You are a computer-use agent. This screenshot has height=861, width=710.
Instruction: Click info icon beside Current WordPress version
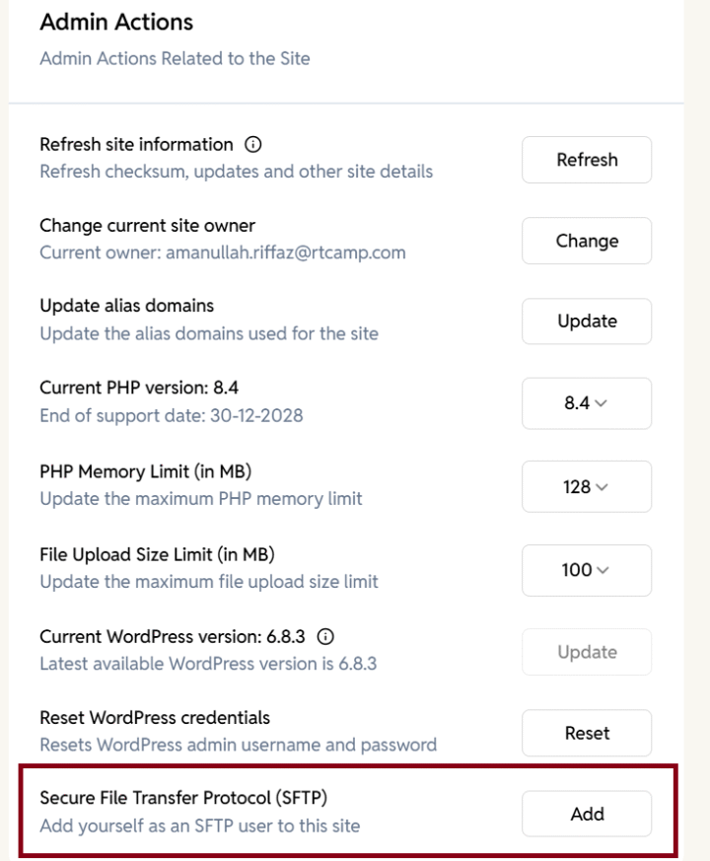tap(325, 636)
